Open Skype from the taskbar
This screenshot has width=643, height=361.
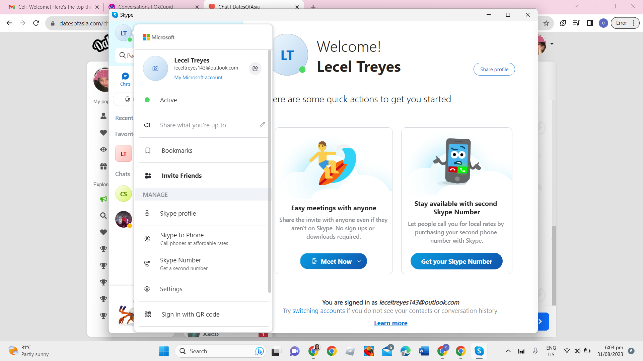479,351
